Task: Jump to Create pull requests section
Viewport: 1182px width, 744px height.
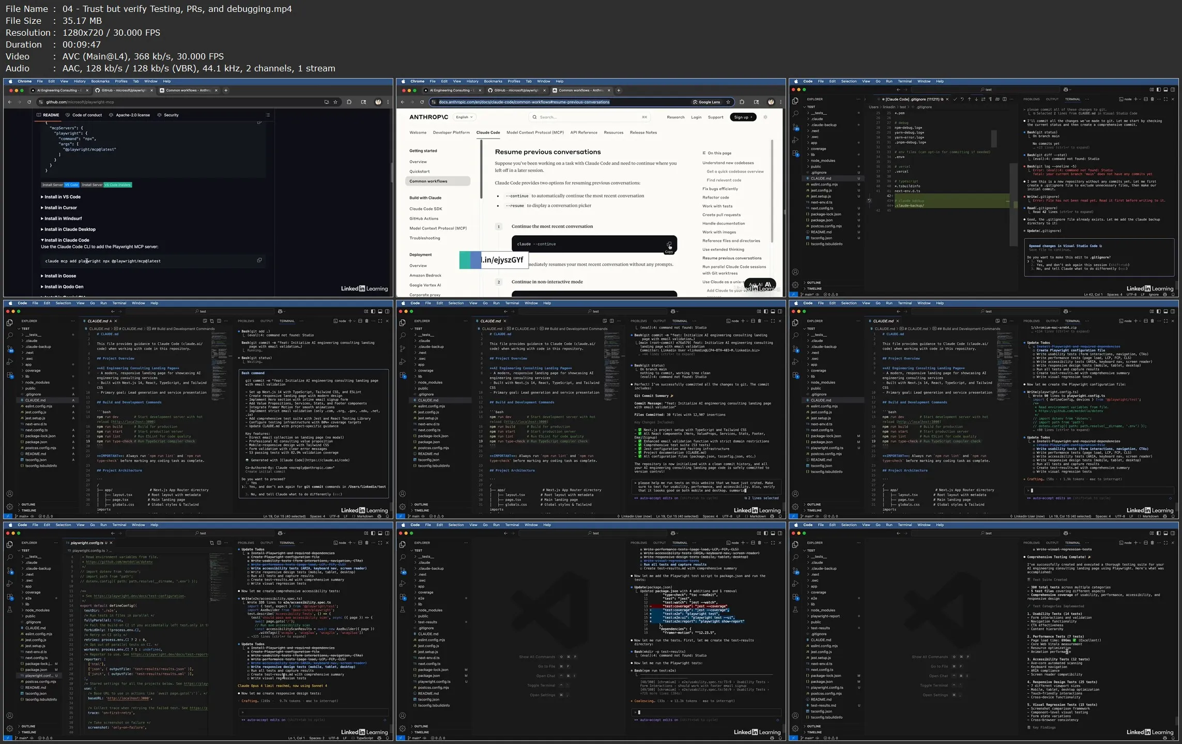Action: tap(721, 215)
